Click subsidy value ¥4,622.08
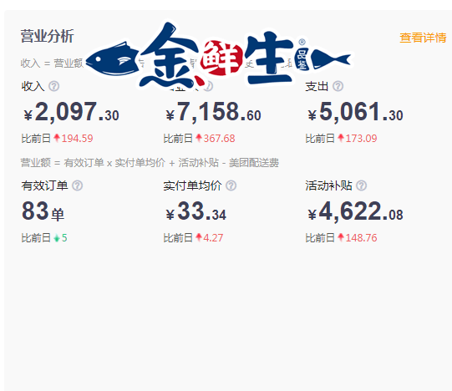The image size is (452, 391). pos(355,211)
